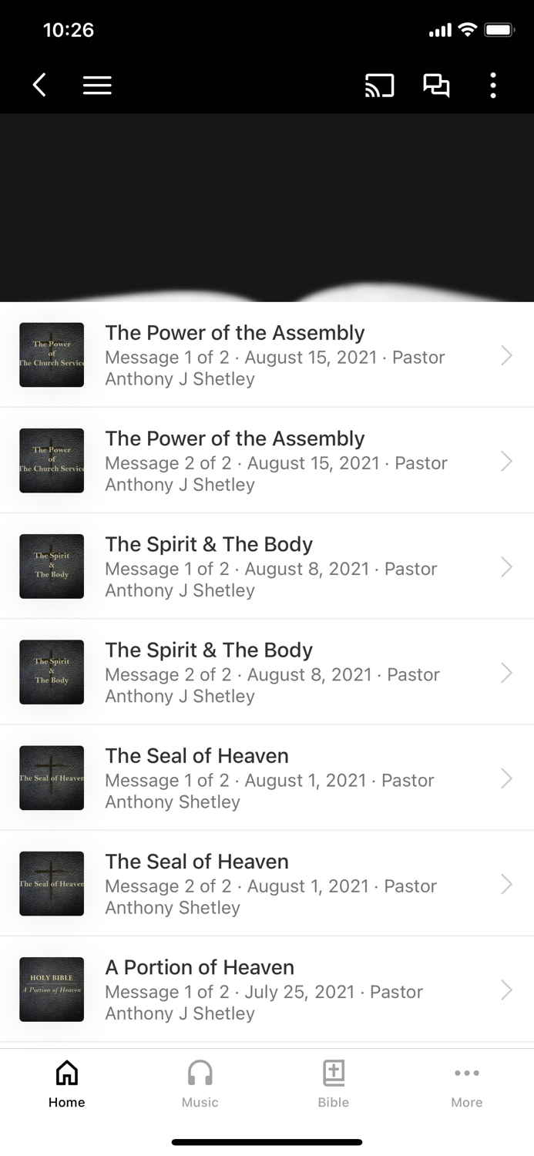Open the Bible section icon

click(334, 1071)
